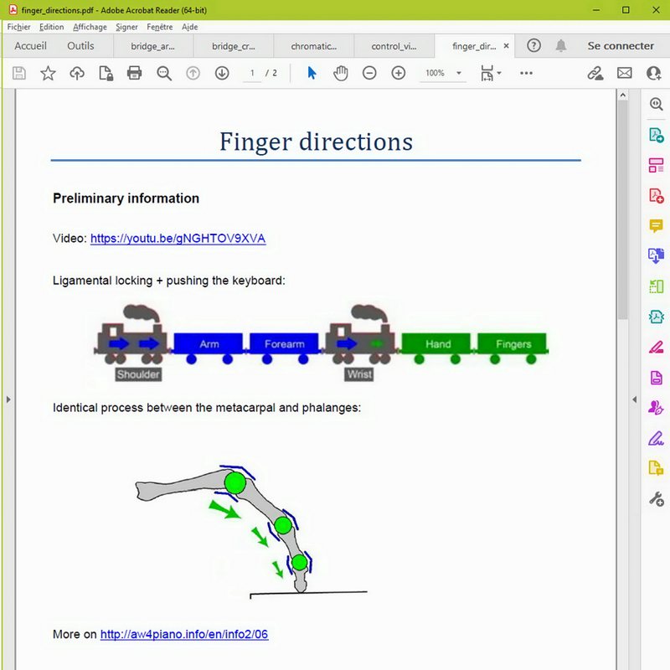The image size is (670, 670).
Task: Send file by email envelope icon
Action: 624,74
